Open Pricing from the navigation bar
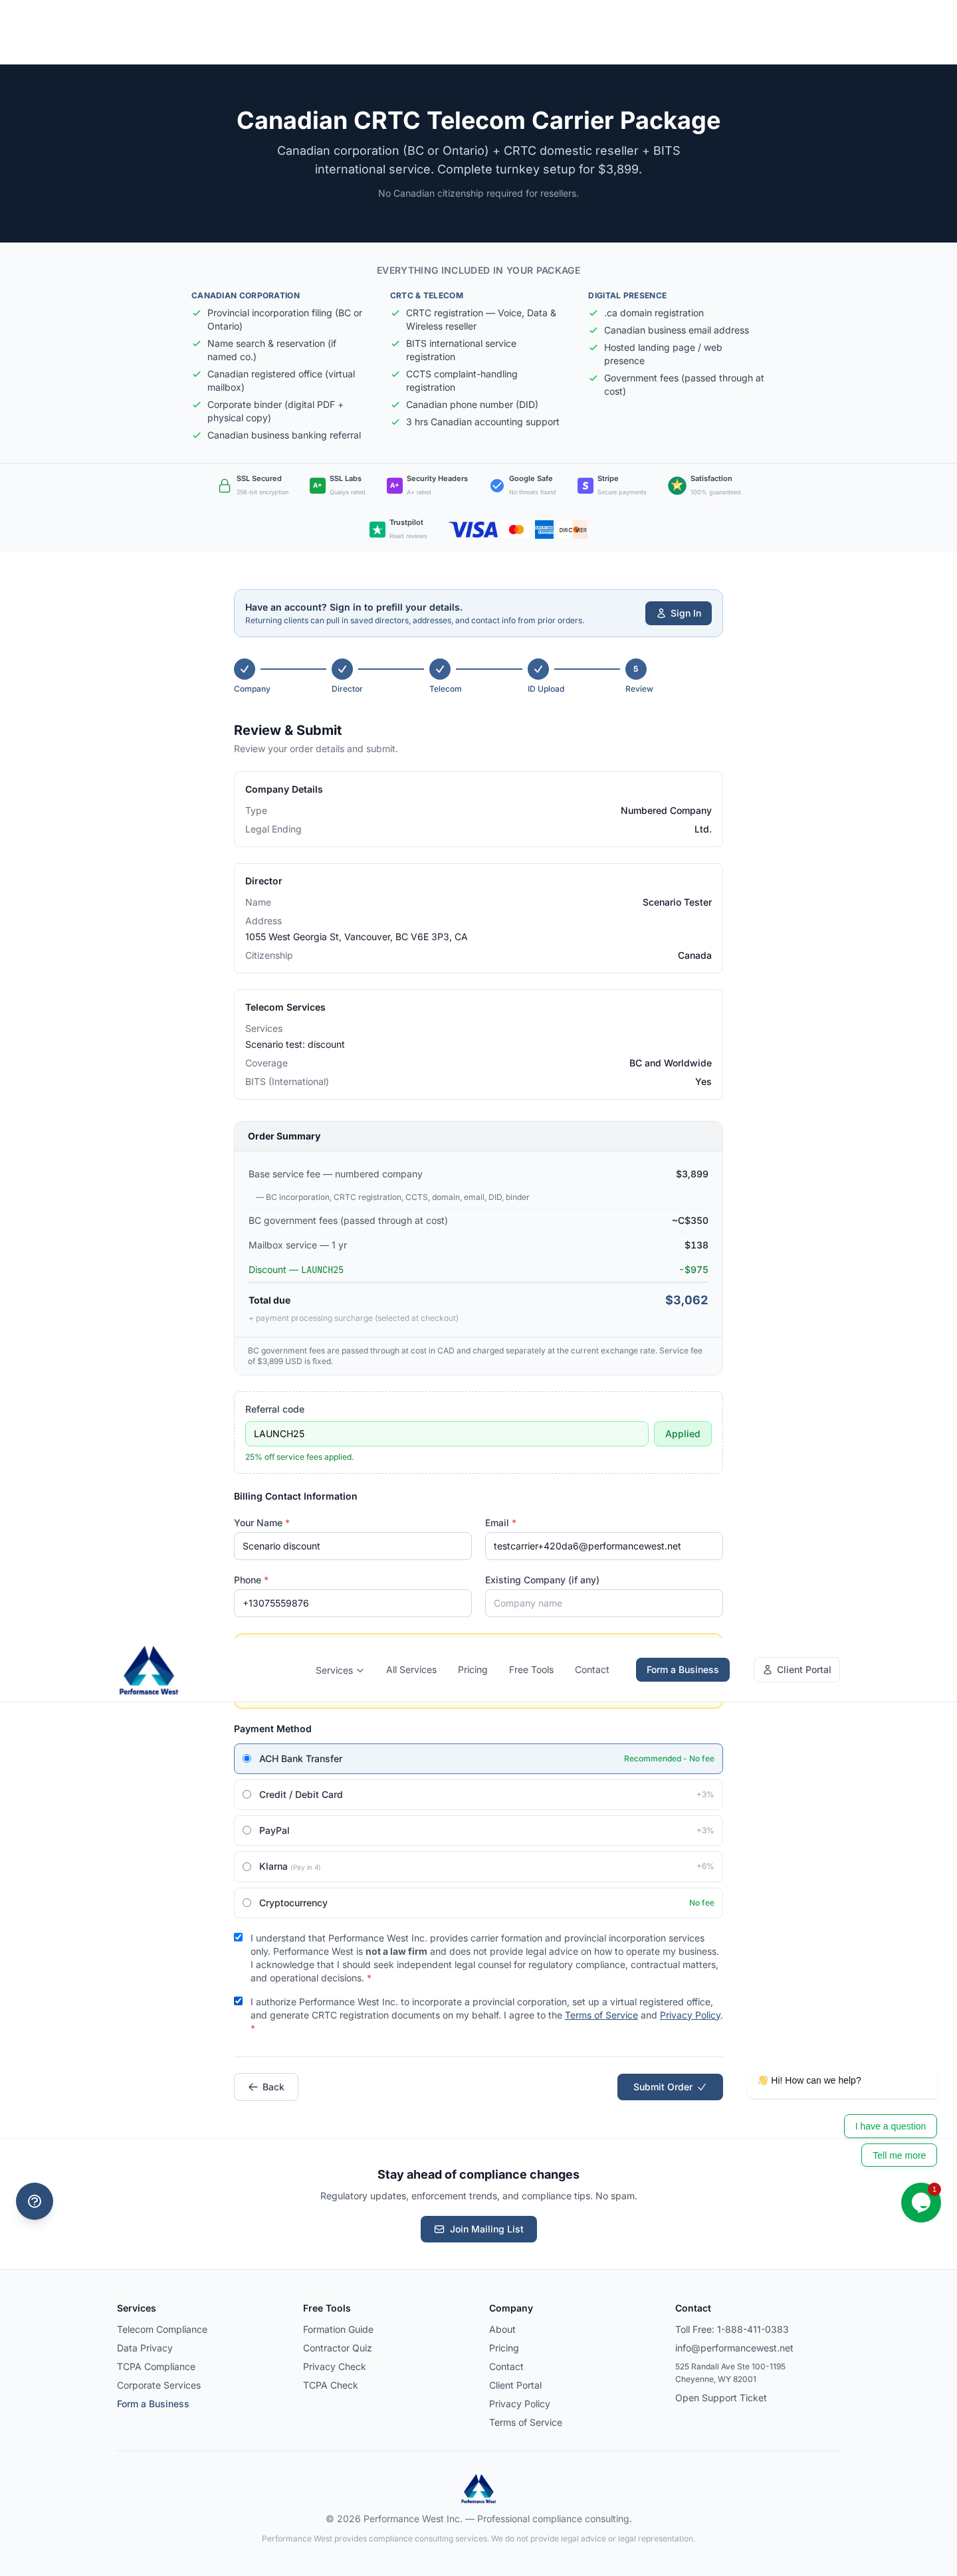The height and width of the screenshot is (2576, 957). (472, 1670)
